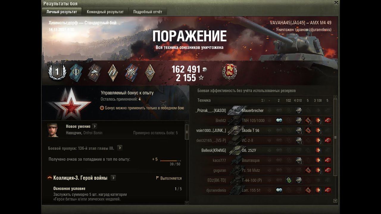Click the vehicle list scrollbar down arrow
The height and width of the screenshot is (214, 381).
tap(335, 201)
